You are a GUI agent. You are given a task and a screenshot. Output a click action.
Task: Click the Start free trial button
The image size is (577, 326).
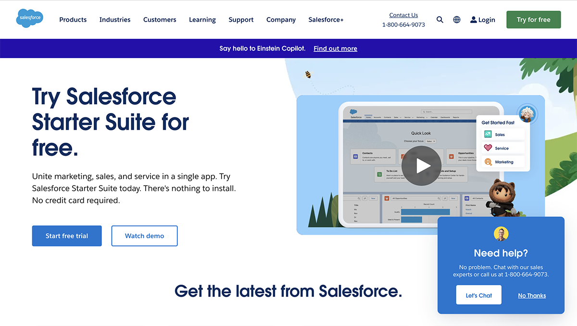click(x=67, y=236)
